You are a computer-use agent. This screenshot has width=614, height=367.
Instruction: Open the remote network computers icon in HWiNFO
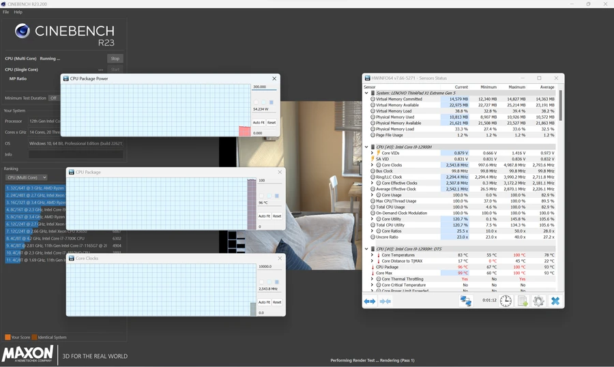click(465, 301)
